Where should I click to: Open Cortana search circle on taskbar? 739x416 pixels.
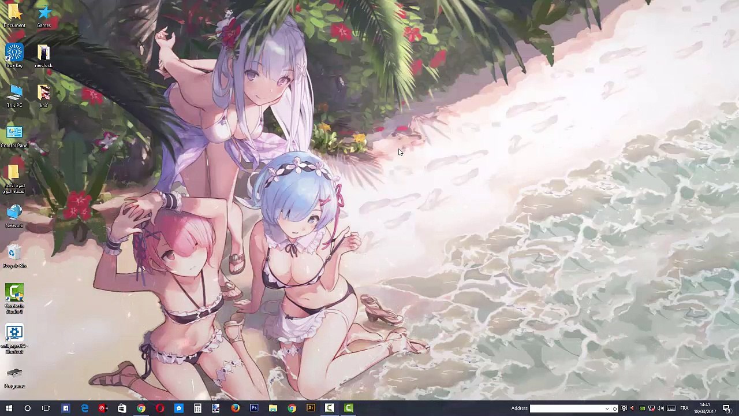point(27,408)
